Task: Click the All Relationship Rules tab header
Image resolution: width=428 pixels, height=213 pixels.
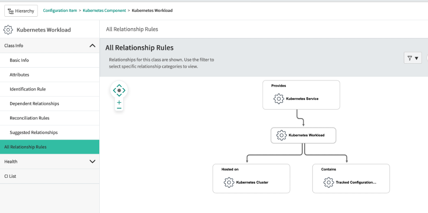Action: tap(132, 29)
